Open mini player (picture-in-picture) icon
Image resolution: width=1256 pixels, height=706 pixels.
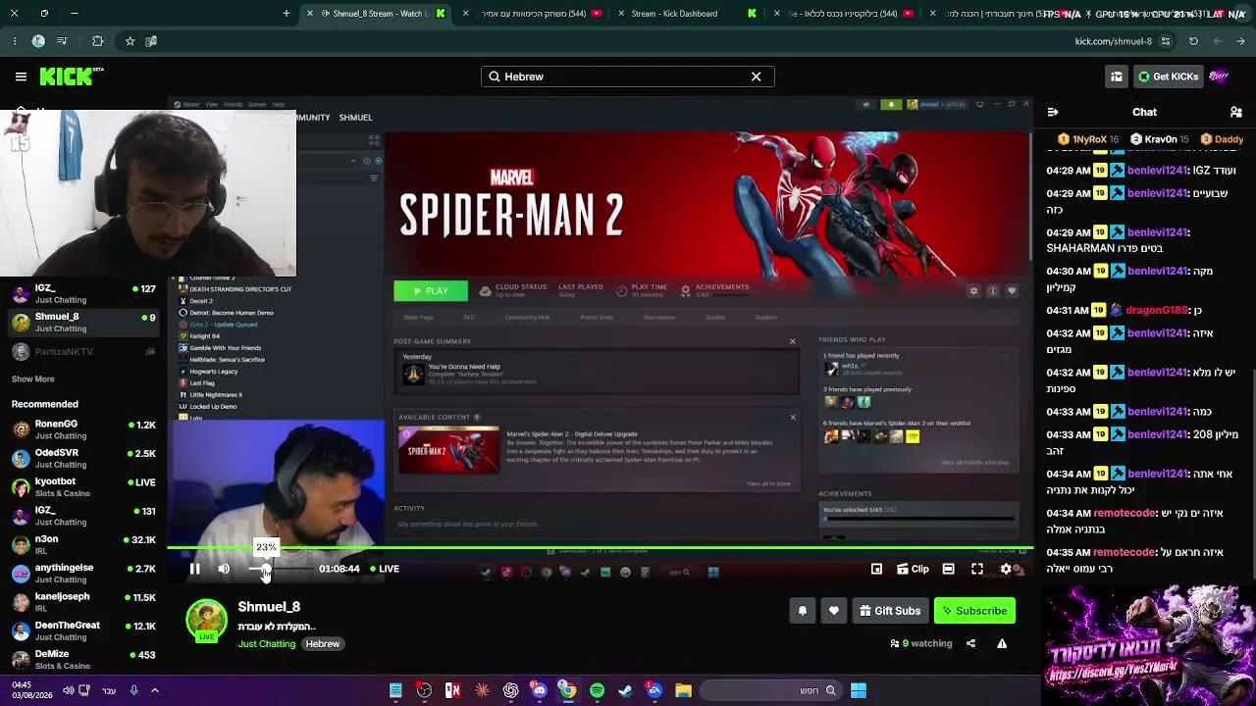[876, 569]
